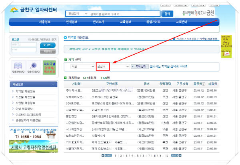Click the HOME breadcrumb icon
The height and width of the screenshot is (165, 240).
[x=174, y=39]
